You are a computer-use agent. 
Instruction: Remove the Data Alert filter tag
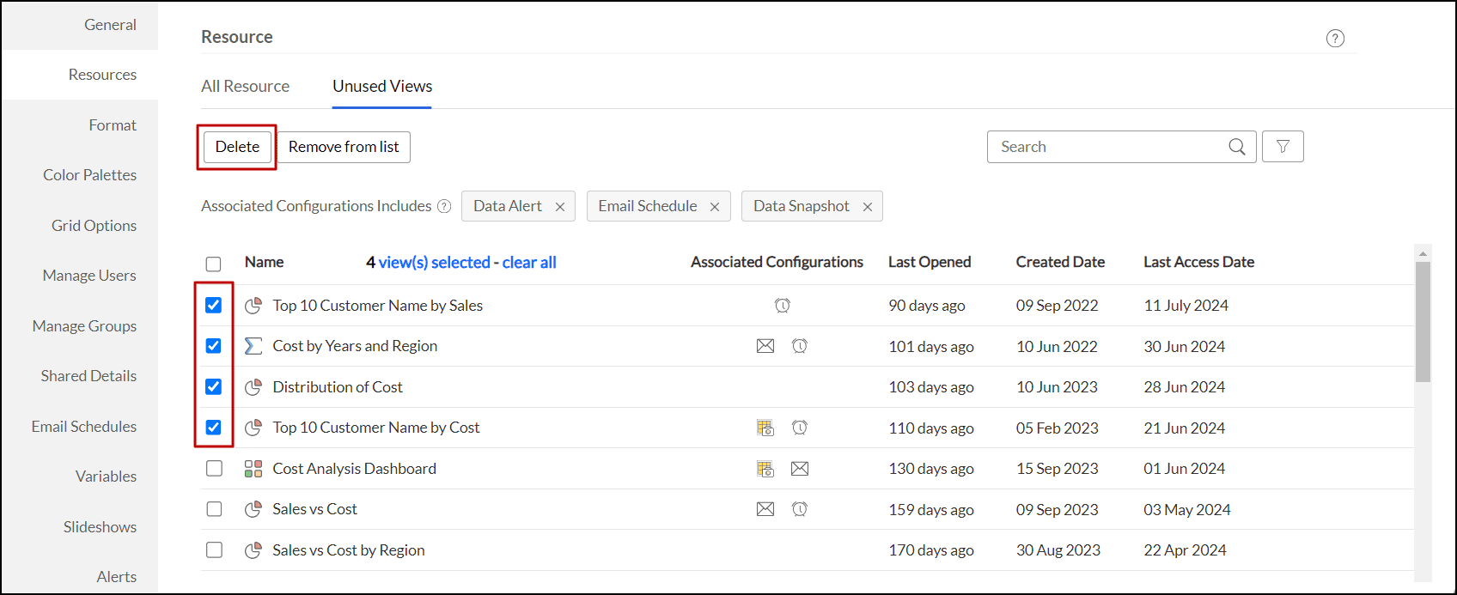tap(560, 207)
